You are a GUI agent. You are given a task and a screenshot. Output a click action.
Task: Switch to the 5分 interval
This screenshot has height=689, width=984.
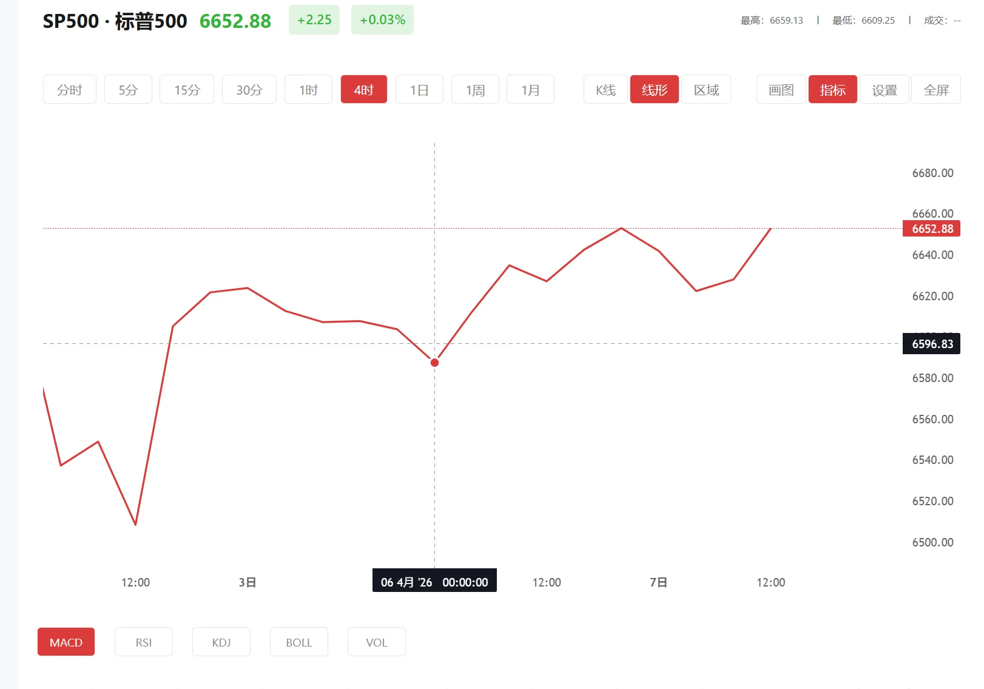128,90
